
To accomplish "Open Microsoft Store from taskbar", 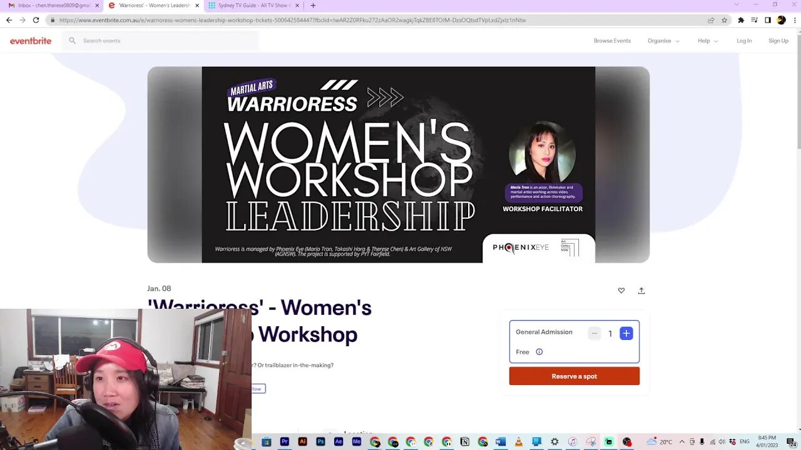I will [x=267, y=442].
